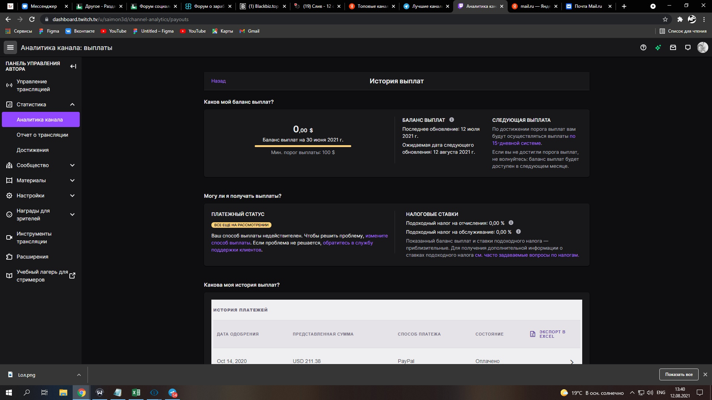Screen dimensions: 712x400
Task: Open the Отчет о трансляции menu item
Action: 42,135
